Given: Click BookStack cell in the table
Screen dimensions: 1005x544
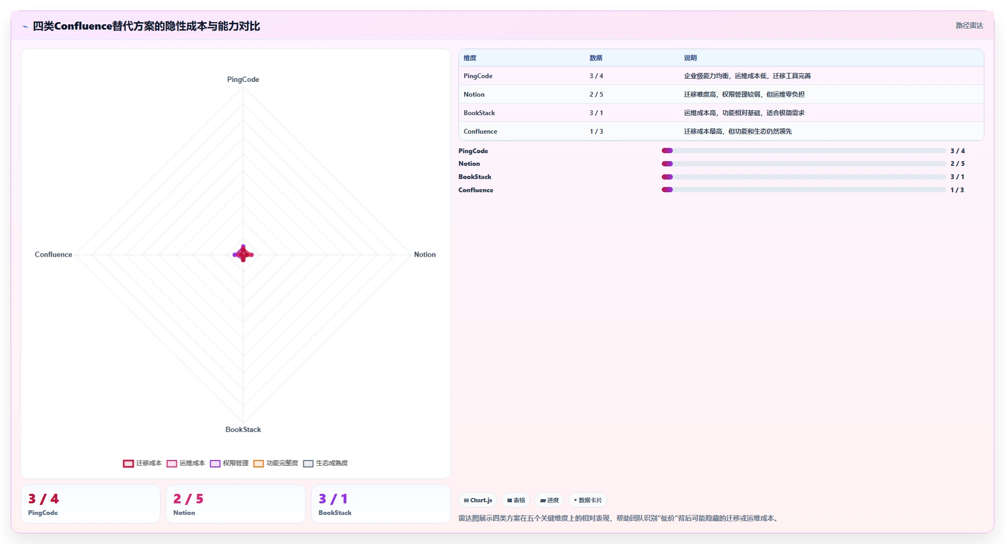Looking at the screenshot, I should [x=479, y=113].
